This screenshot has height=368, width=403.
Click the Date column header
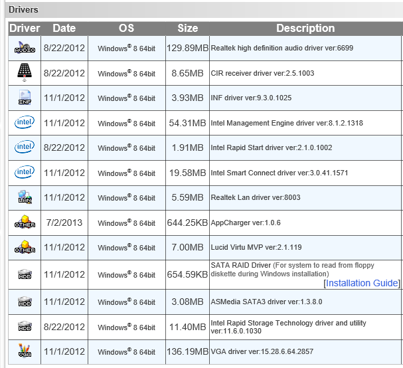[64, 28]
